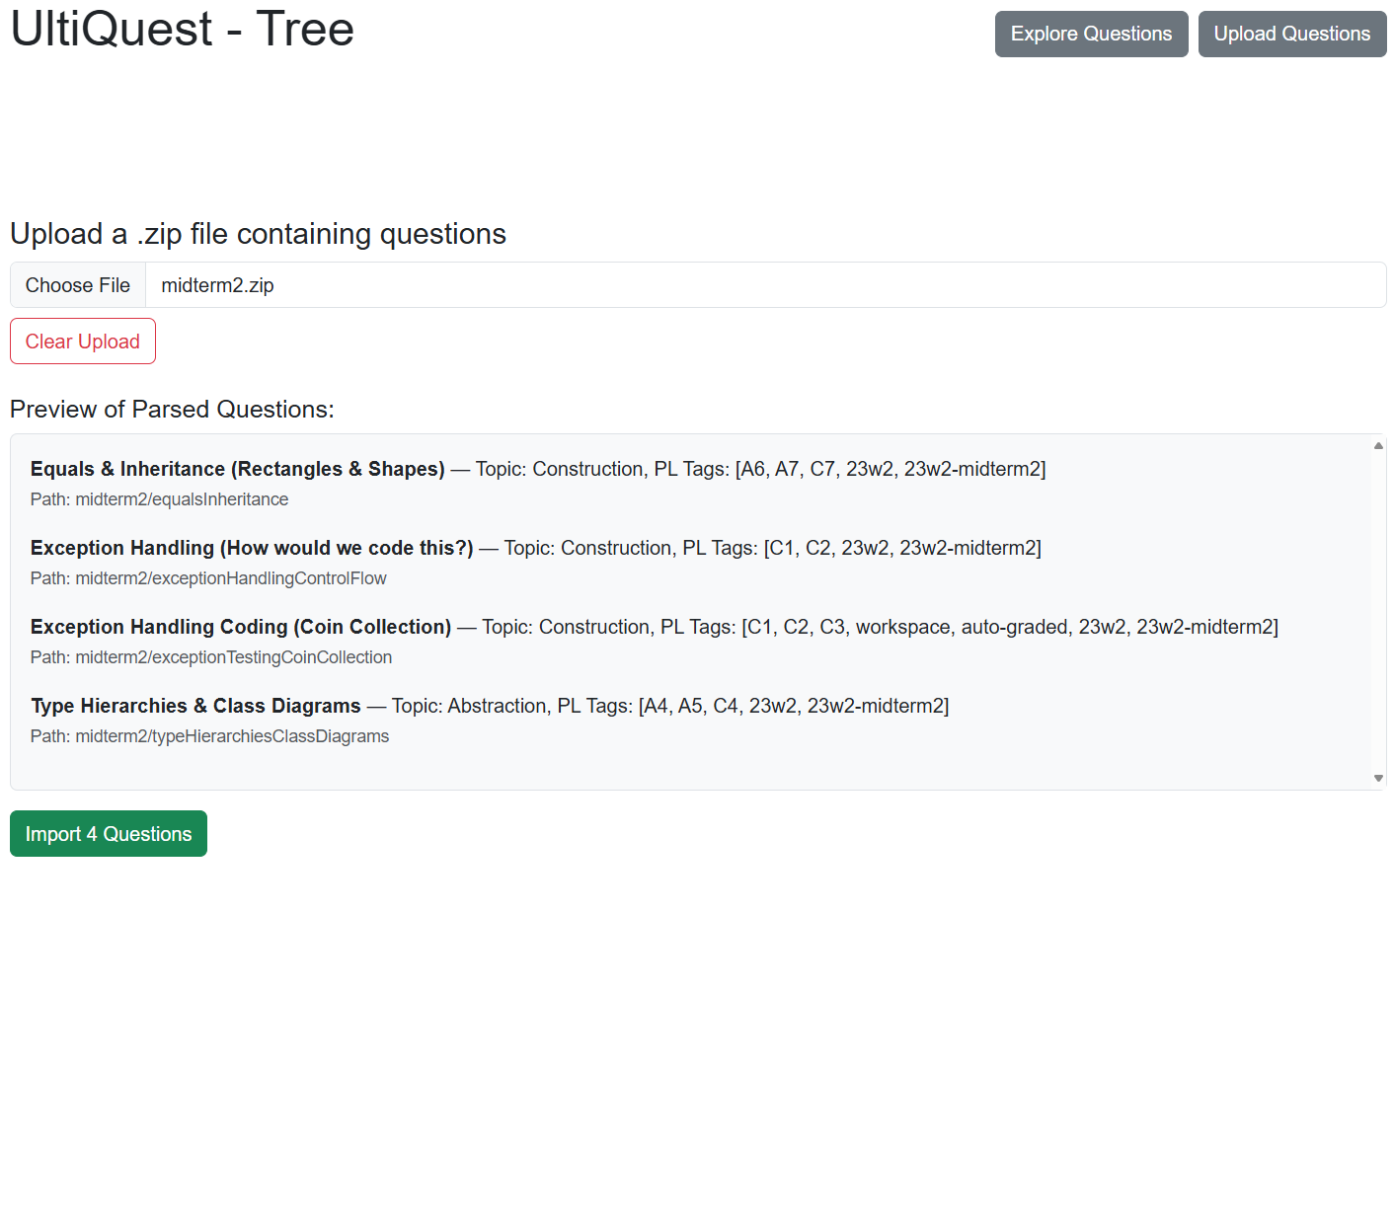Select the Exception Handling Coding (Coin Collection) title
Viewport: 1394px width, 1218px height.
point(241,627)
